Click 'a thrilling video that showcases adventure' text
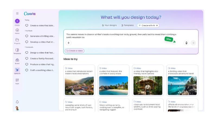Viewport: 217px width, 136px height. click(x=181, y=72)
